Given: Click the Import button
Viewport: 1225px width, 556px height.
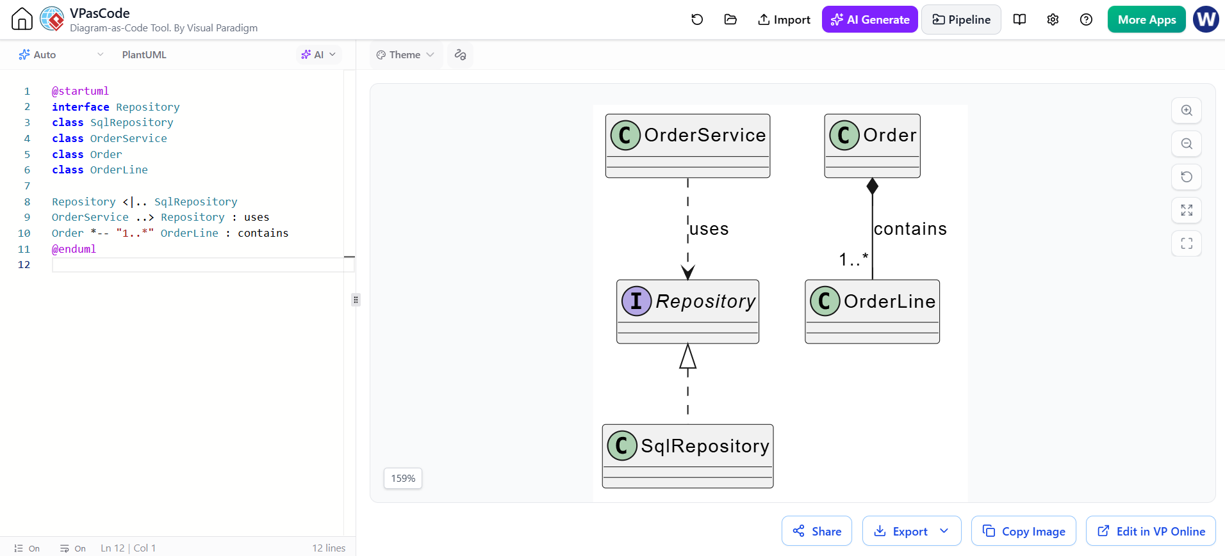Looking at the screenshot, I should [784, 20].
